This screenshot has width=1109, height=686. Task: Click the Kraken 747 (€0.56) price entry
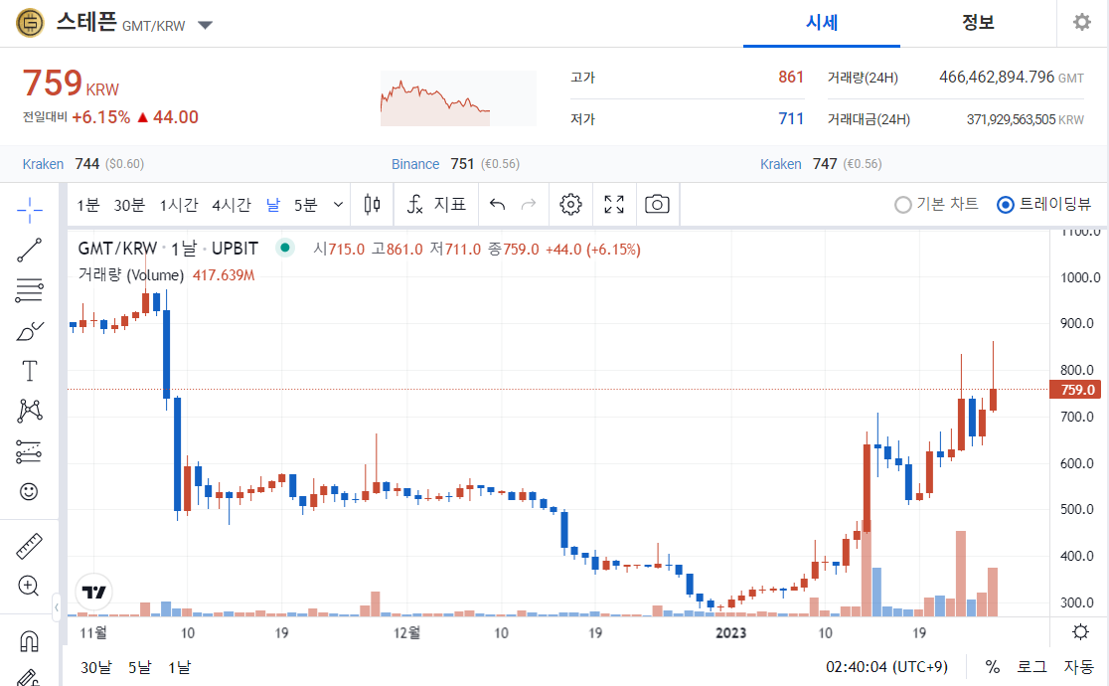click(x=821, y=164)
